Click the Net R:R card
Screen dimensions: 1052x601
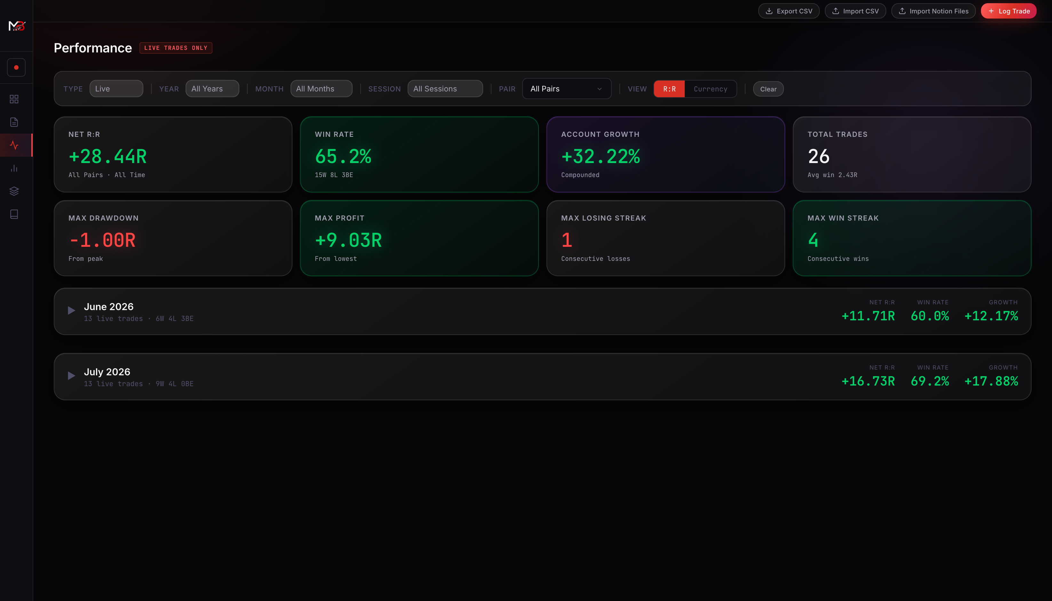click(173, 154)
